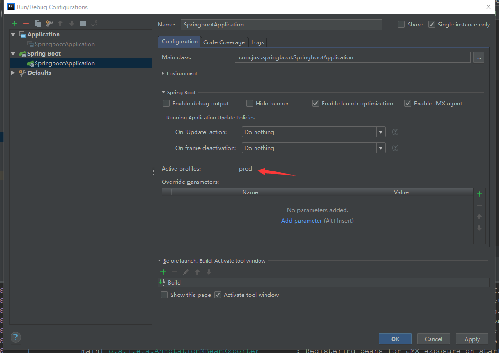Add a new configuration with green plus
Image resolution: width=499 pixels, height=353 pixels.
14,23
